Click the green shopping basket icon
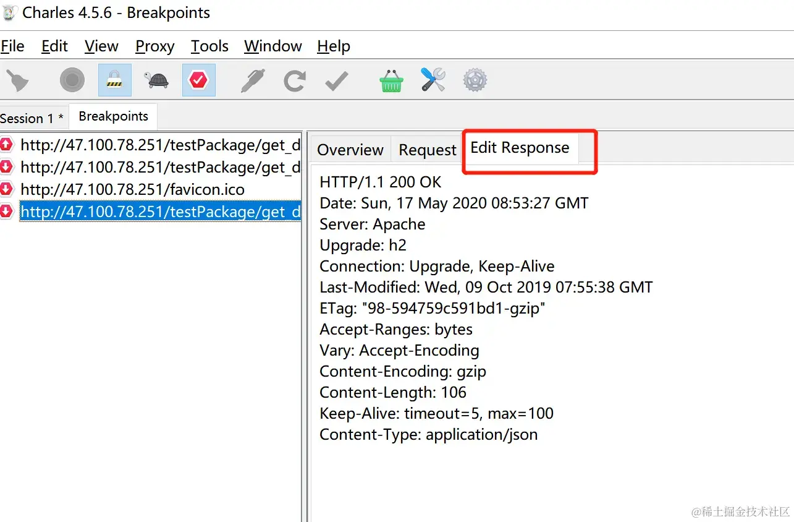794x522 pixels. 391,80
